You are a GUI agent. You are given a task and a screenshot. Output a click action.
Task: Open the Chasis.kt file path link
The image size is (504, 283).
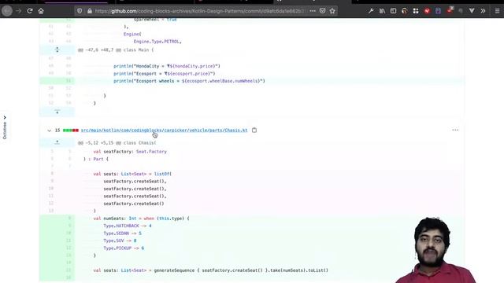165,130
